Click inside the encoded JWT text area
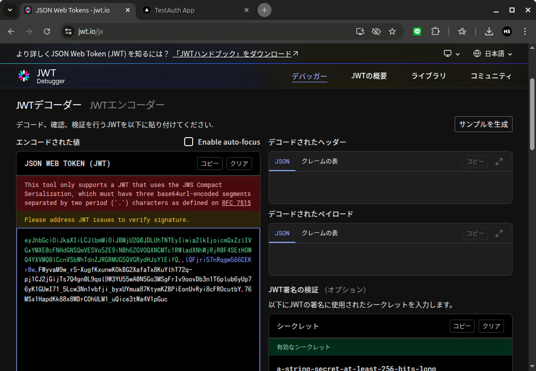The height and width of the screenshot is (371, 536). click(138, 300)
